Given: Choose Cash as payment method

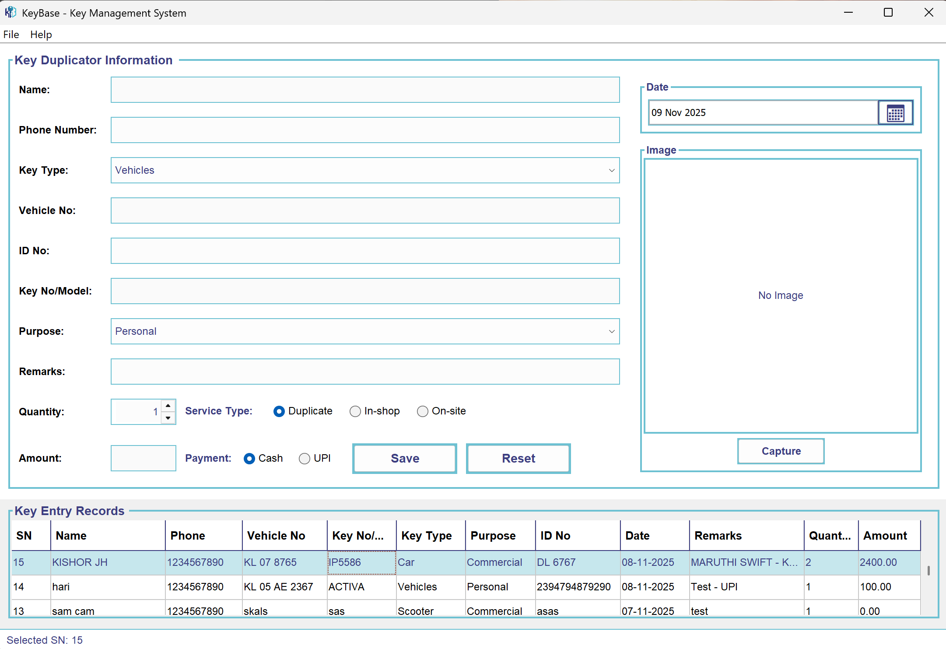Looking at the screenshot, I should [x=249, y=458].
